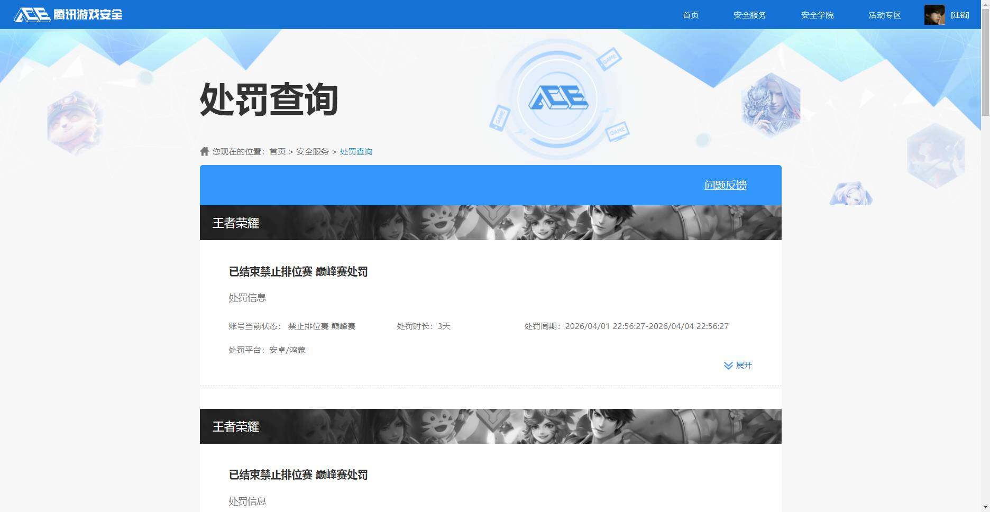Click 处罚查询 breadcrumb link
This screenshot has width=990, height=512.
(356, 152)
